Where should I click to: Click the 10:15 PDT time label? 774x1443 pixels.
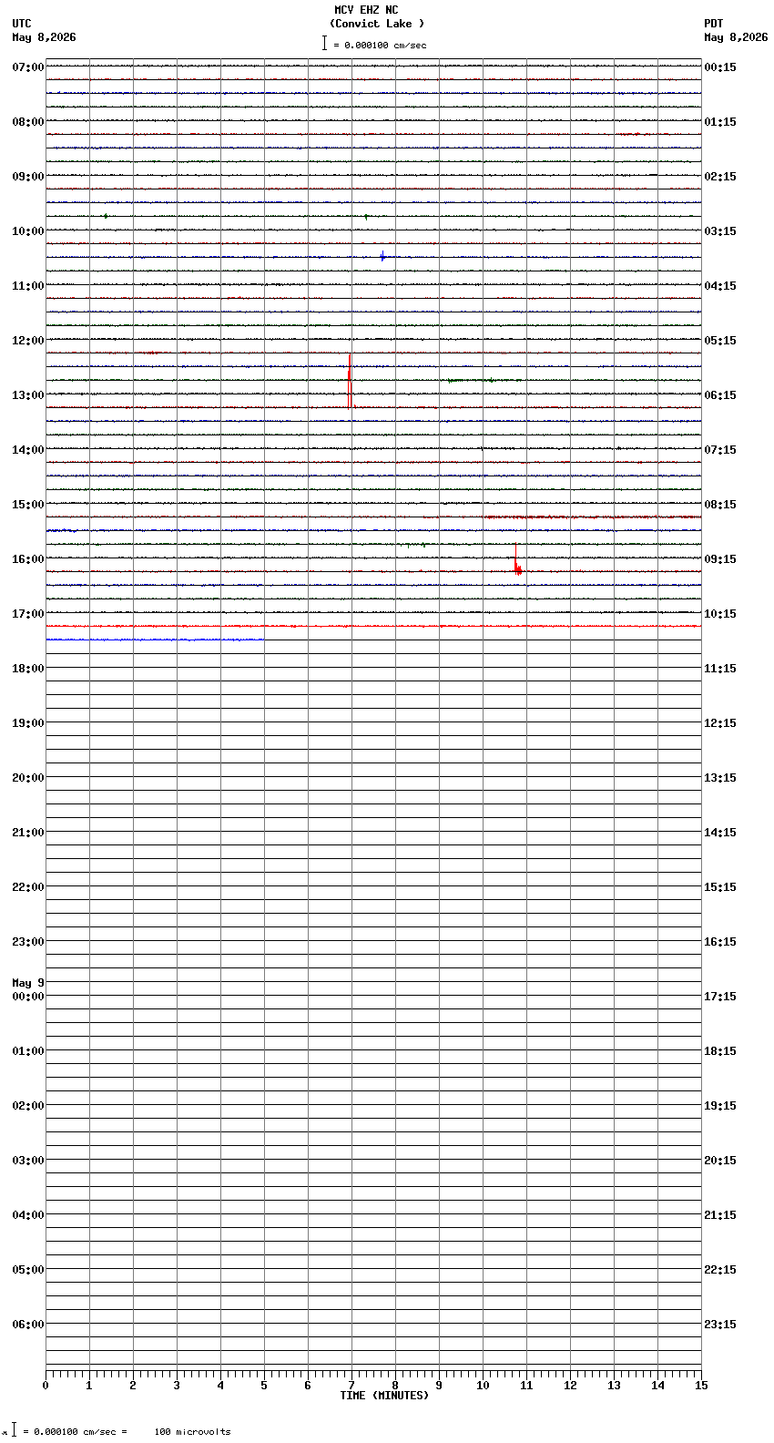click(720, 614)
